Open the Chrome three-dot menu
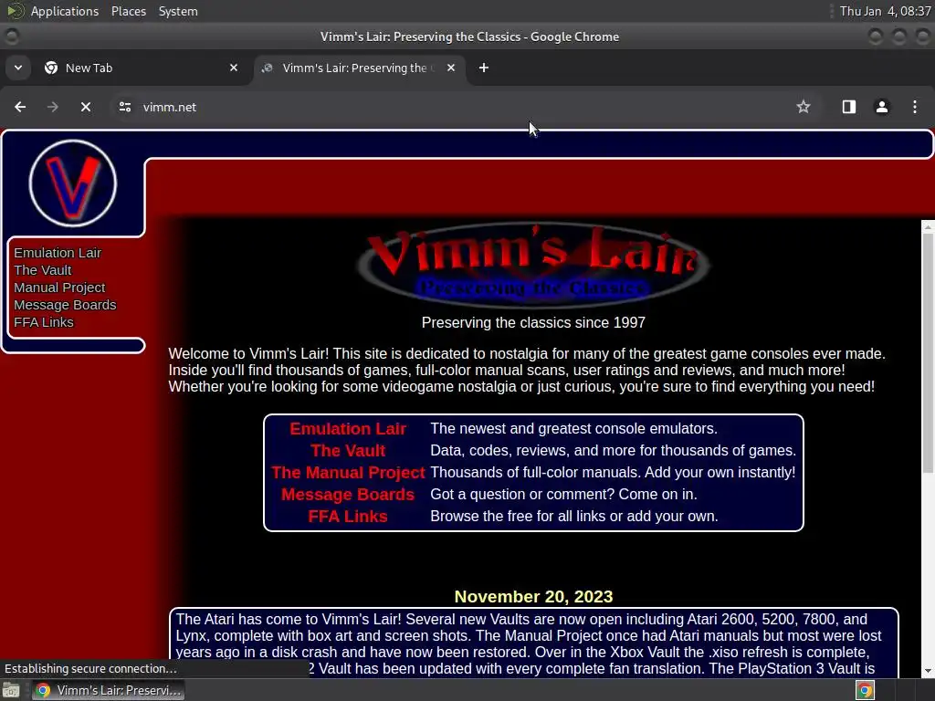935x701 pixels. pos(914,107)
